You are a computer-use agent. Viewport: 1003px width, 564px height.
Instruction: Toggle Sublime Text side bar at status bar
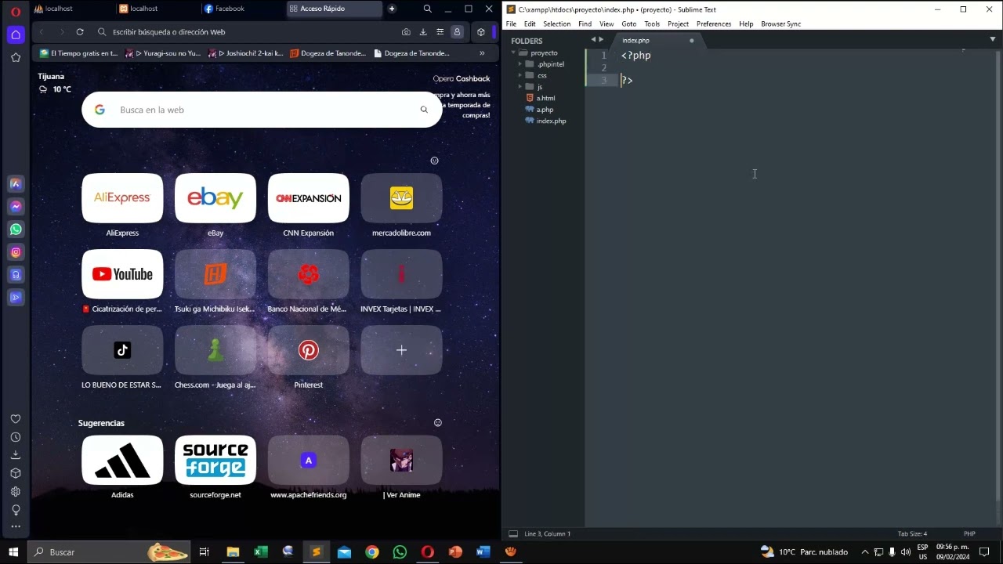click(x=513, y=533)
